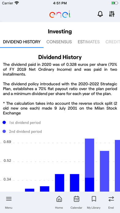120x213 pixels.
Task: Tap the Calendar label in bottom bar
Action: (76, 208)
